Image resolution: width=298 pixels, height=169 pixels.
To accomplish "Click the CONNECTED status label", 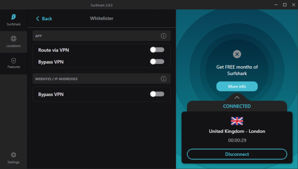I will coord(237,106).
